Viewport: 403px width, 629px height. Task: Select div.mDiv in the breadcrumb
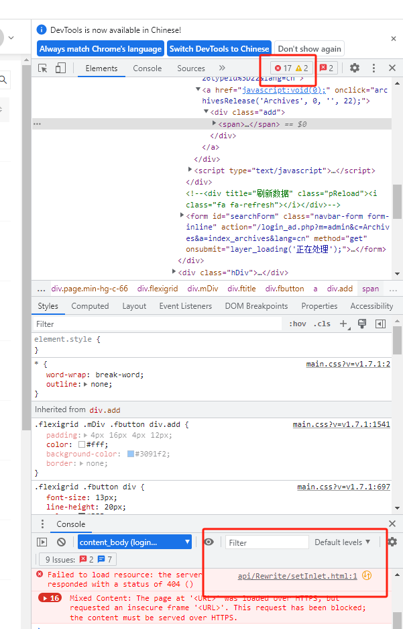[x=203, y=289]
